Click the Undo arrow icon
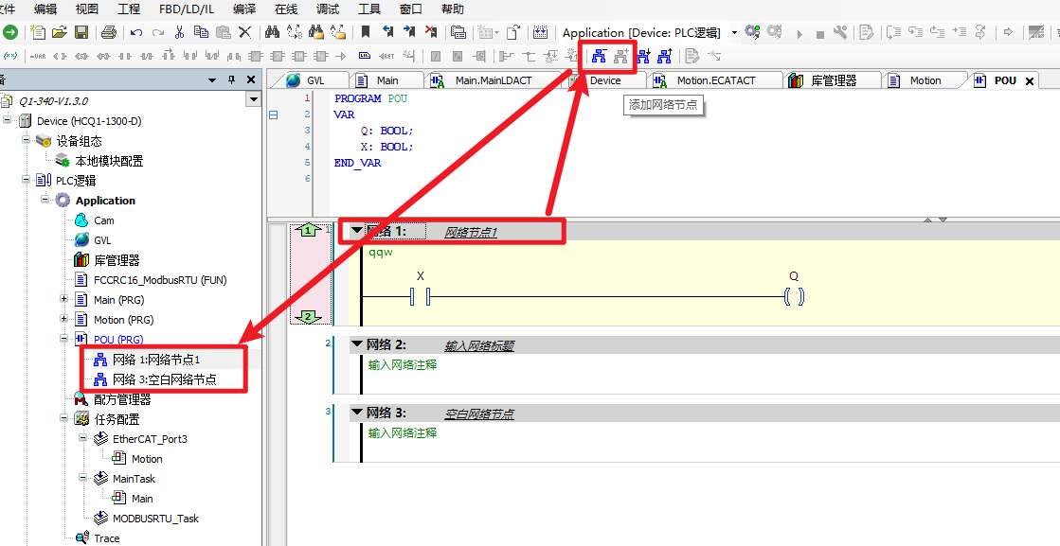 136,32
